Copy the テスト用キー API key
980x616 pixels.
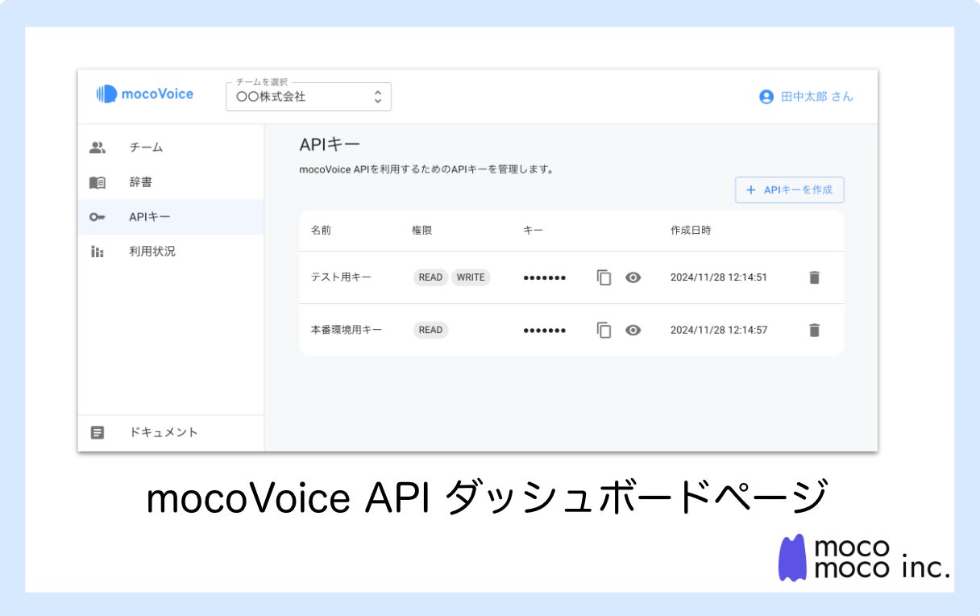(604, 277)
